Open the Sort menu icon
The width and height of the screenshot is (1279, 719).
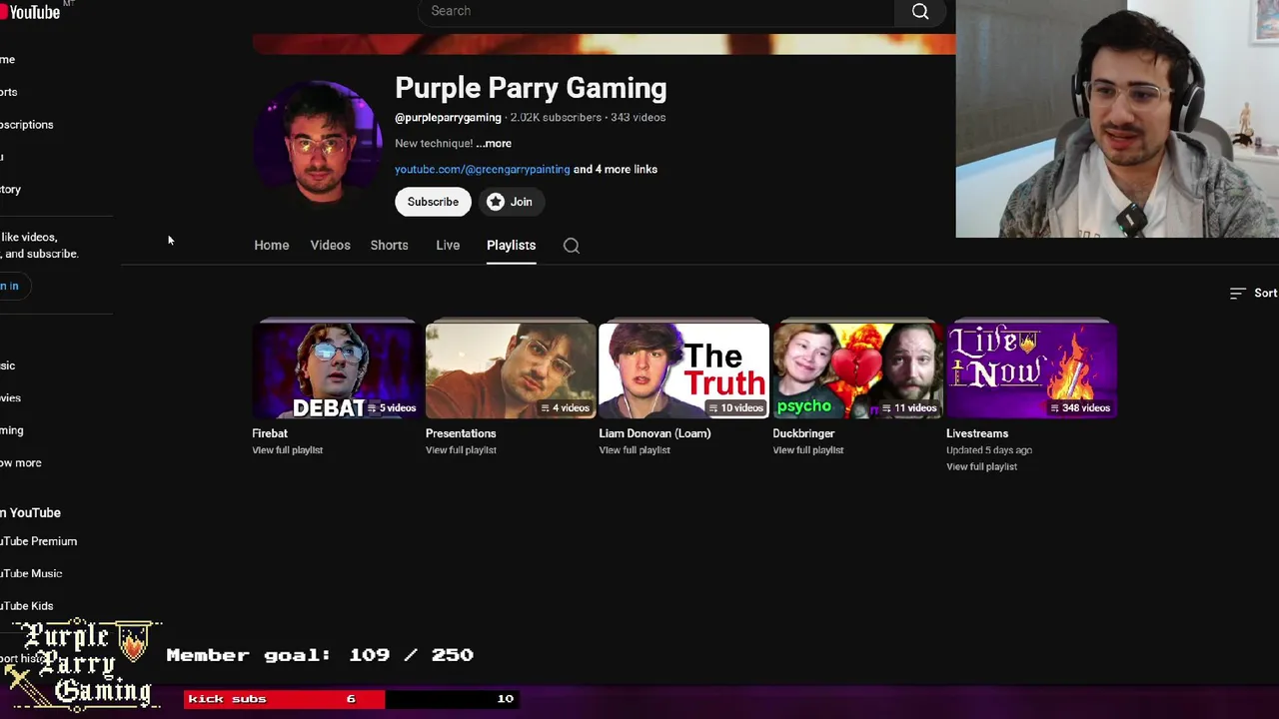pos(1237,293)
